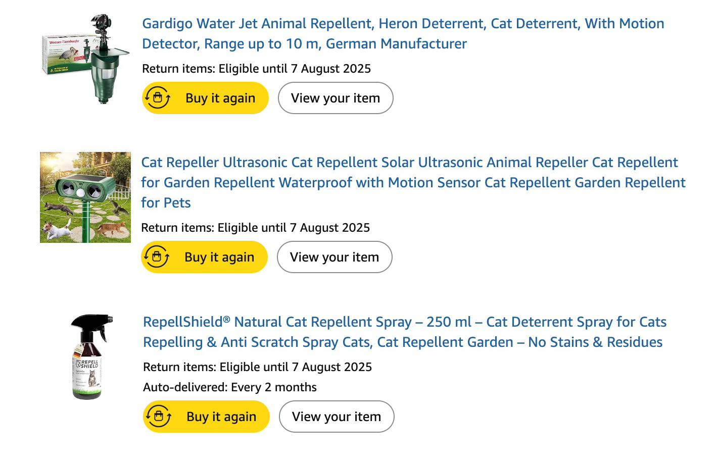View your item for Gardigo Water Jet
This screenshot has height=466, width=717.
point(336,98)
